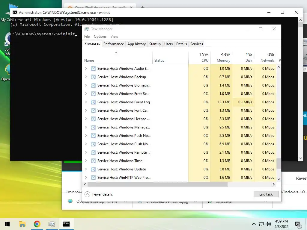This screenshot has height=230, width=307.
Task: Expand Service Host: Windows Audio row
Action: tap(86, 69)
